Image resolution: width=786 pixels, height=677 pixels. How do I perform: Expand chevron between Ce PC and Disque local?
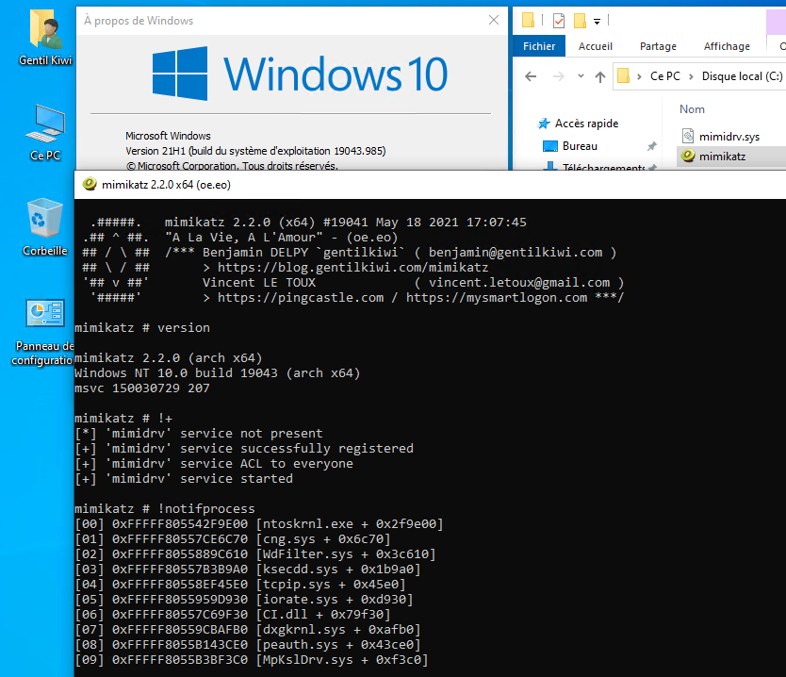(x=691, y=76)
